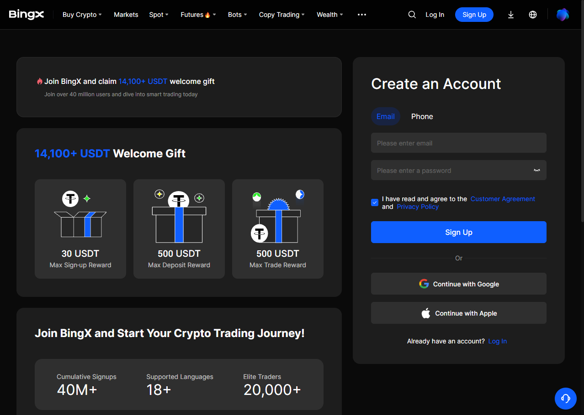Click the email input field
This screenshot has height=415, width=584.
click(x=458, y=143)
